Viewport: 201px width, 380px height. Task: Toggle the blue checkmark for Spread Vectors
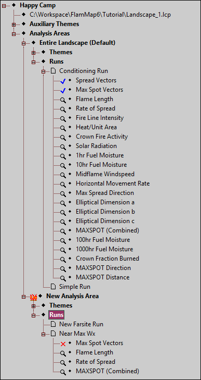[x=63, y=81]
